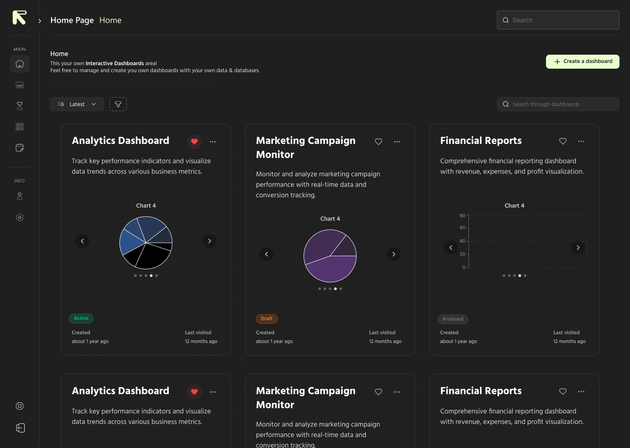Expand the sidebar with the chevron arrow

click(x=40, y=21)
